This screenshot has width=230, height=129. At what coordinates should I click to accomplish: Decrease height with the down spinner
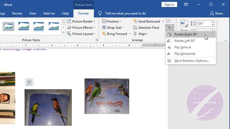(x=213, y=25)
